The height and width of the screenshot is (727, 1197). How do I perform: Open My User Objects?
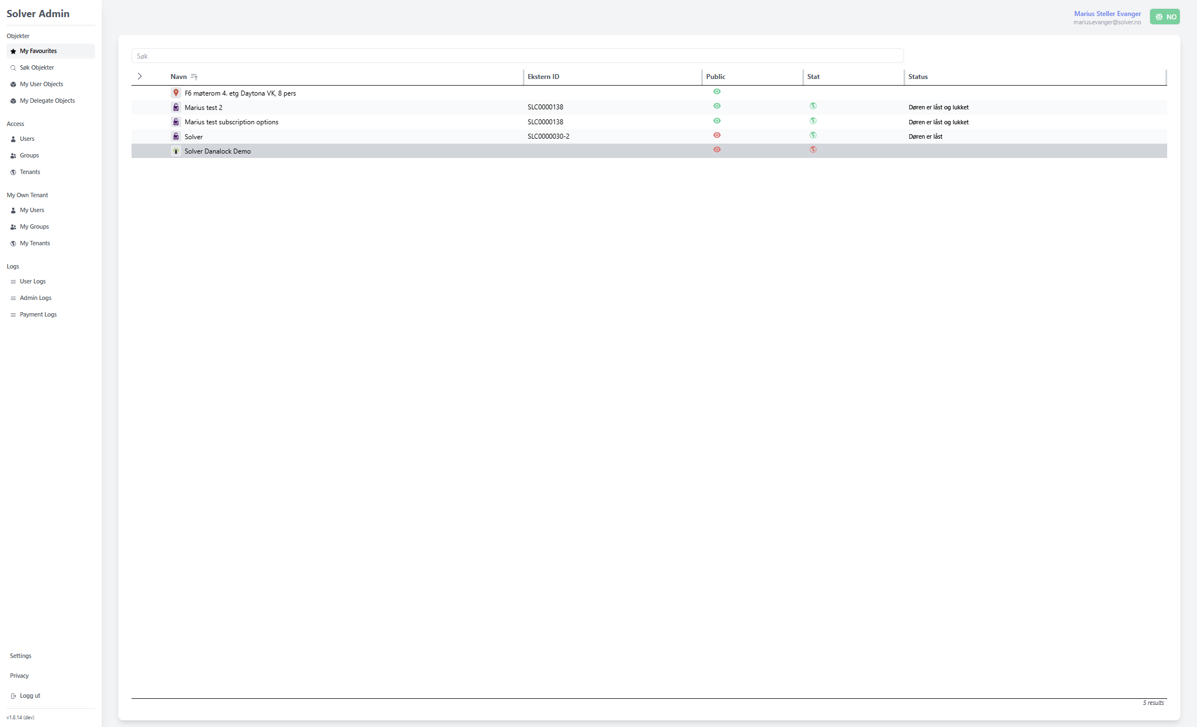click(x=51, y=84)
